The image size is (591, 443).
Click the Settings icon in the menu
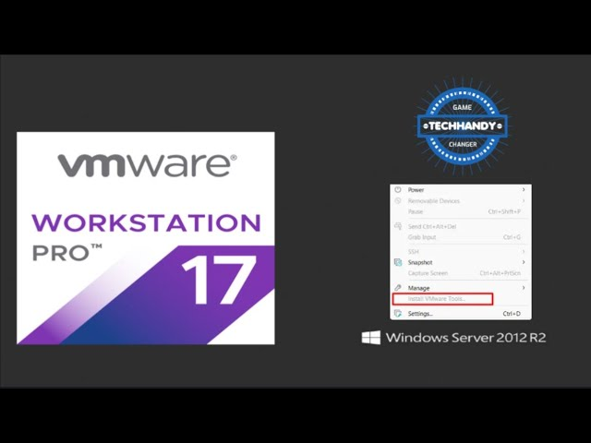(398, 314)
